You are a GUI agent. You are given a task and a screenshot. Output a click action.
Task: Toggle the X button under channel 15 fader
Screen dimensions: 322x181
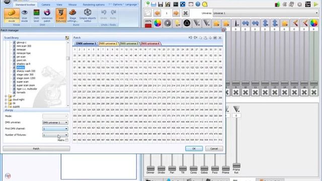pos(294,93)
